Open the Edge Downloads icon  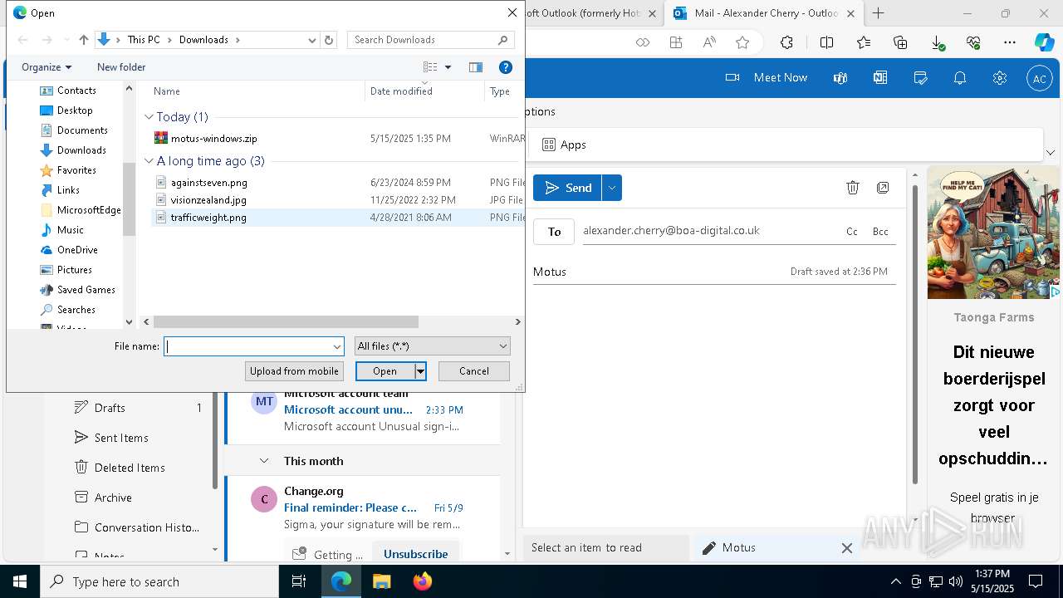(938, 42)
